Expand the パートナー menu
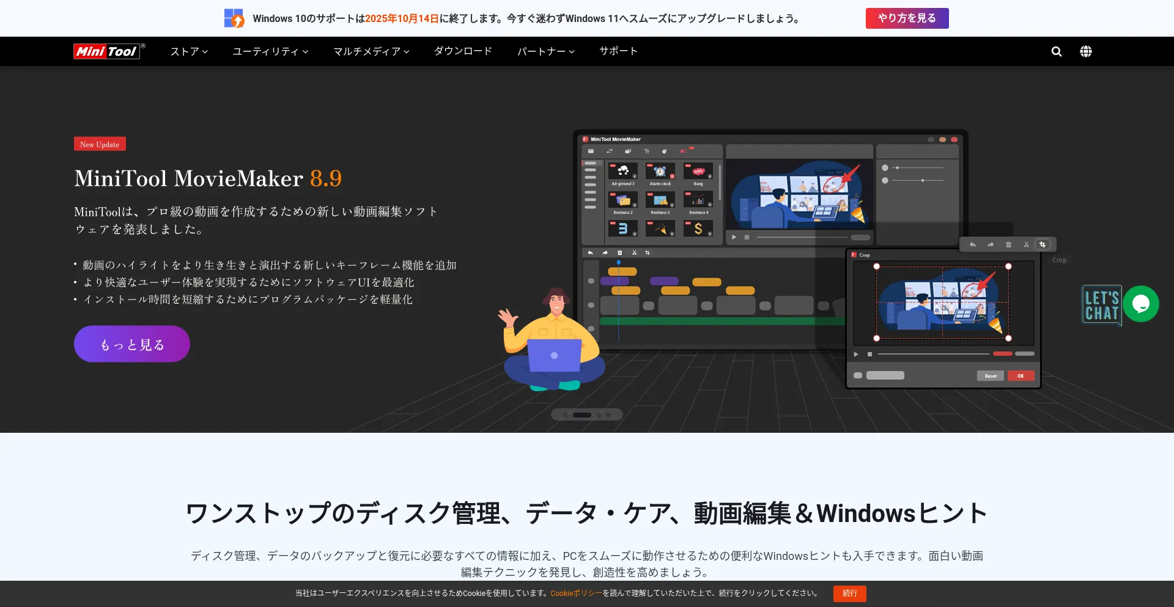The image size is (1174, 607). [x=546, y=51]
